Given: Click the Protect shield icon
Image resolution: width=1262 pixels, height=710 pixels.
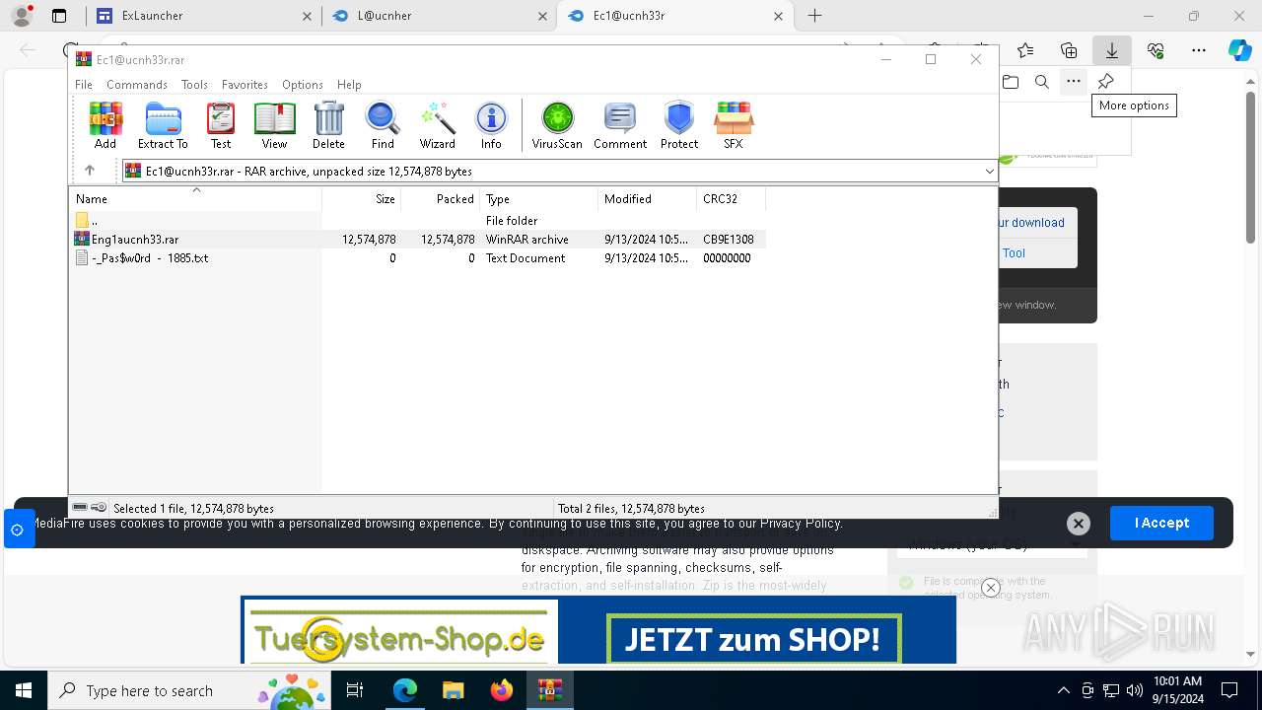Looking at the screenshot, I should click(679, 125).
